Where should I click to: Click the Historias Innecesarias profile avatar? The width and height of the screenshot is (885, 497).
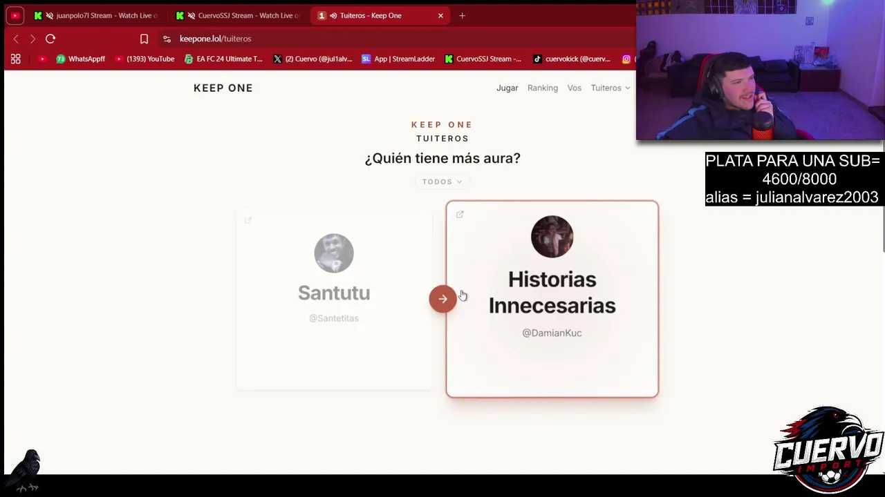pos(552,237)
